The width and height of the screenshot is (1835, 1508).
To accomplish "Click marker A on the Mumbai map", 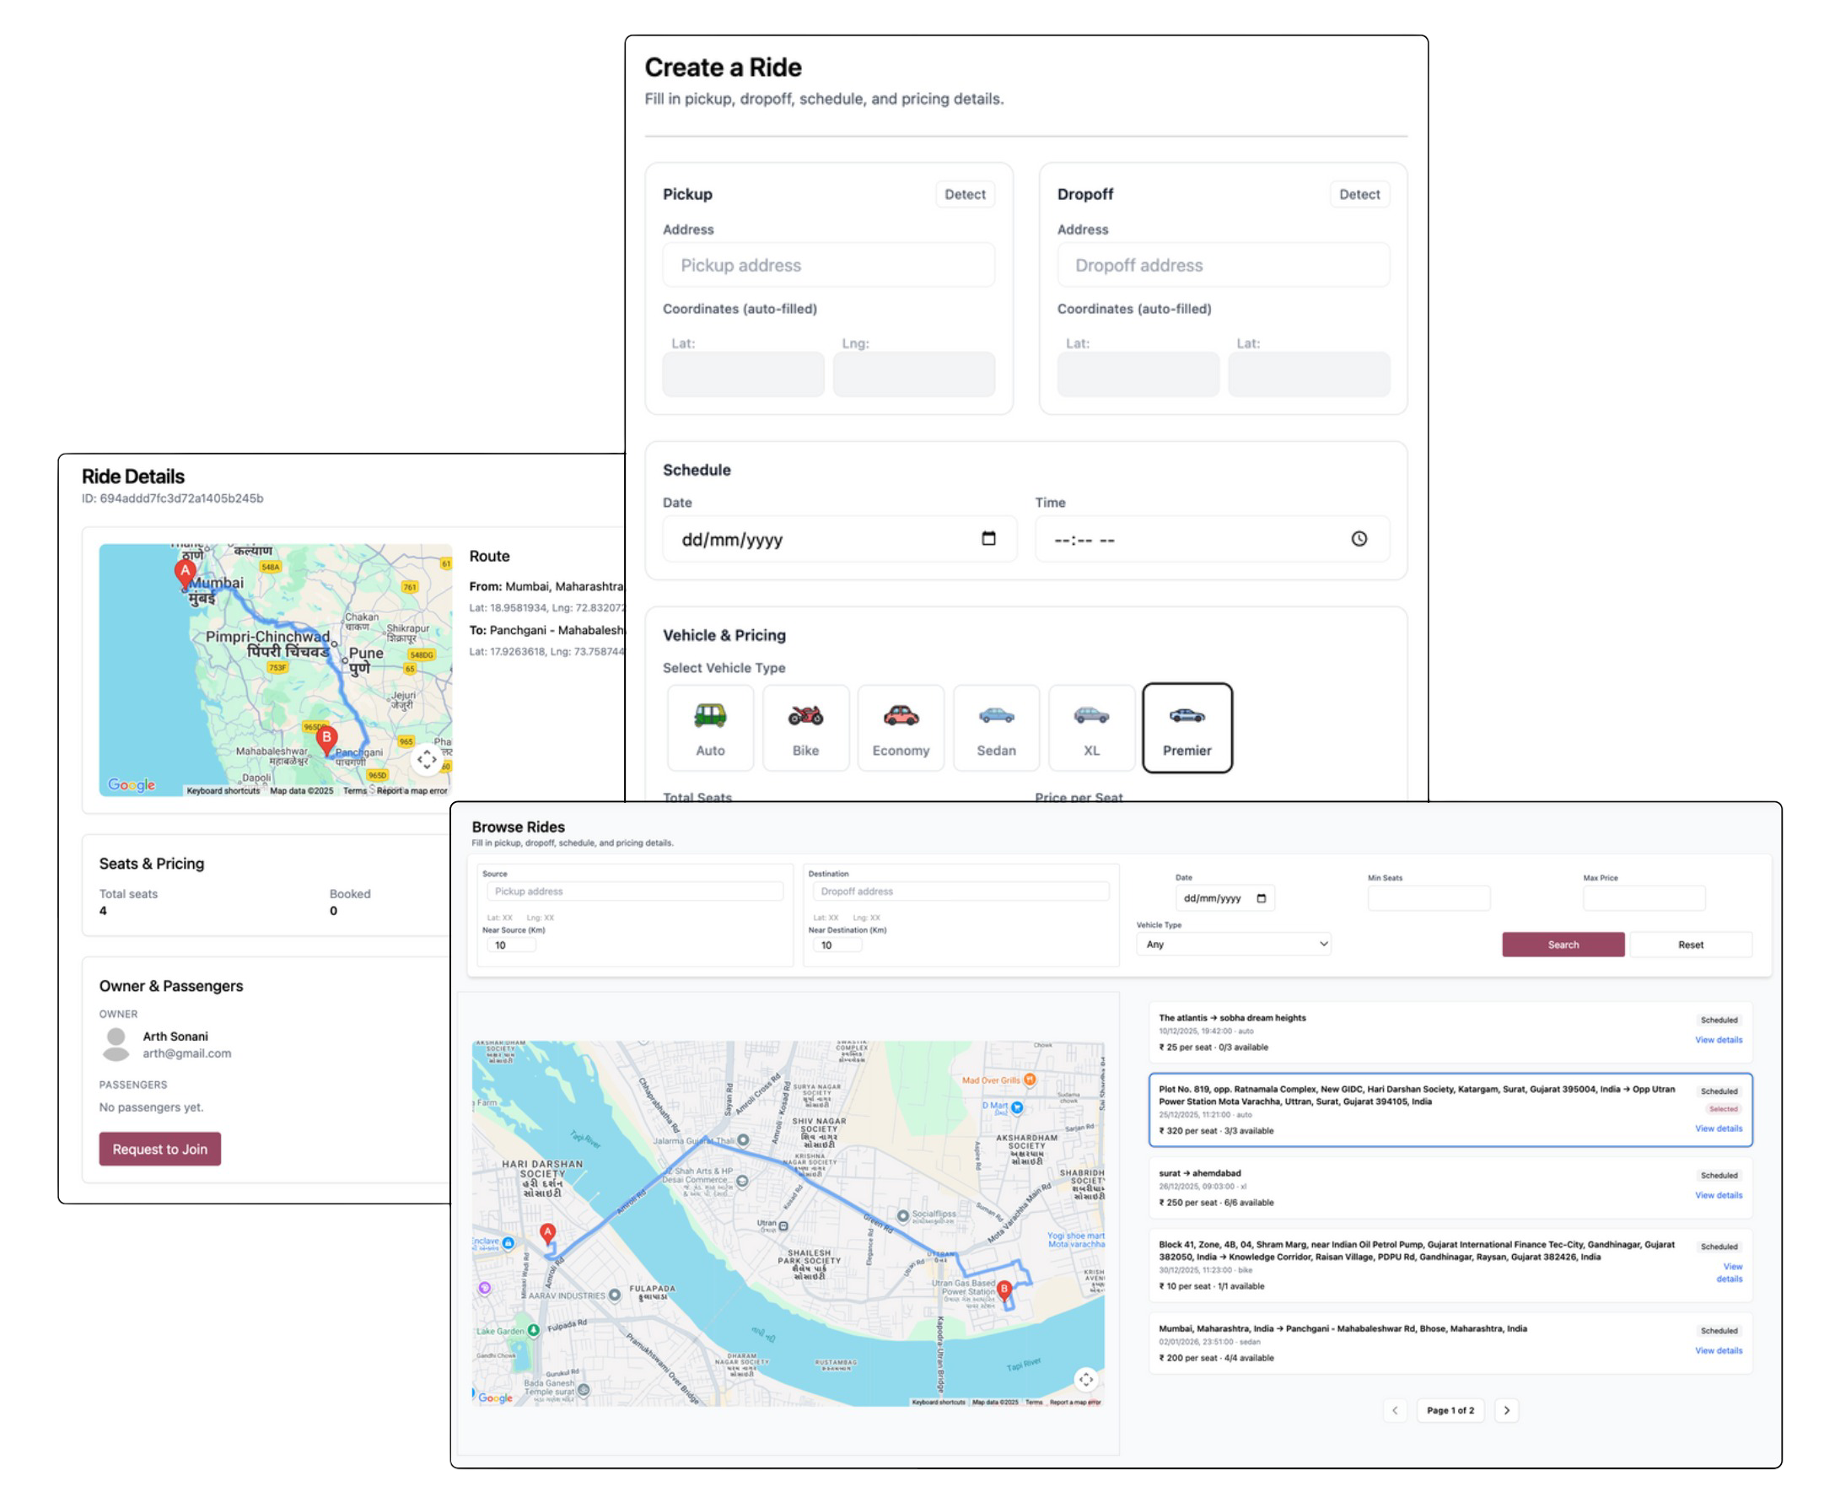I will 184,572.
